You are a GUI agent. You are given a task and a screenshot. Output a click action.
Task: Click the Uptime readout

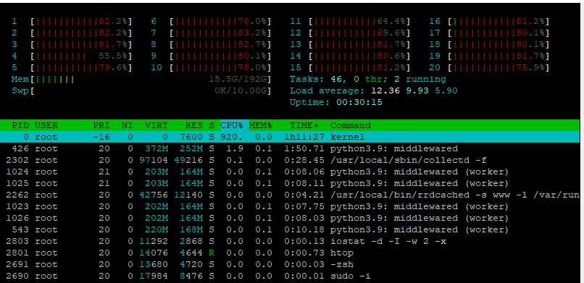336,102
